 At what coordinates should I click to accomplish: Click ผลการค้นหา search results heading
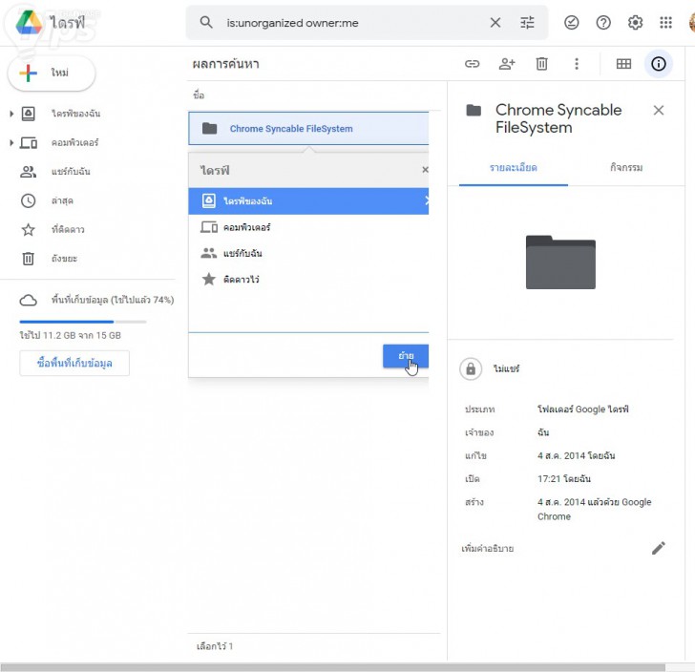coord(226,64)
